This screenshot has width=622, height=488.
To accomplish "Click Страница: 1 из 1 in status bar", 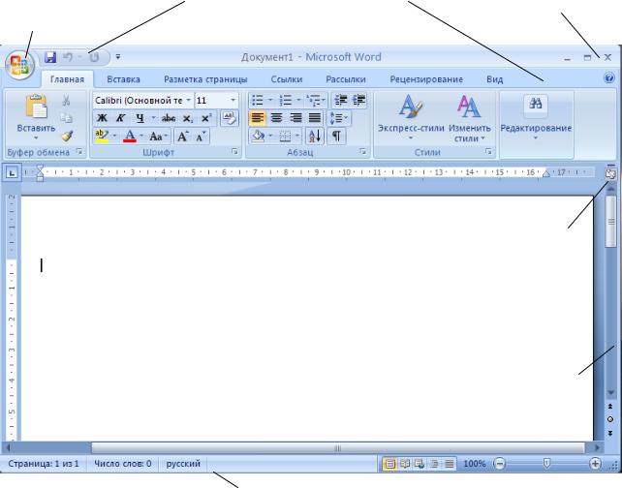I will point(44,464).
